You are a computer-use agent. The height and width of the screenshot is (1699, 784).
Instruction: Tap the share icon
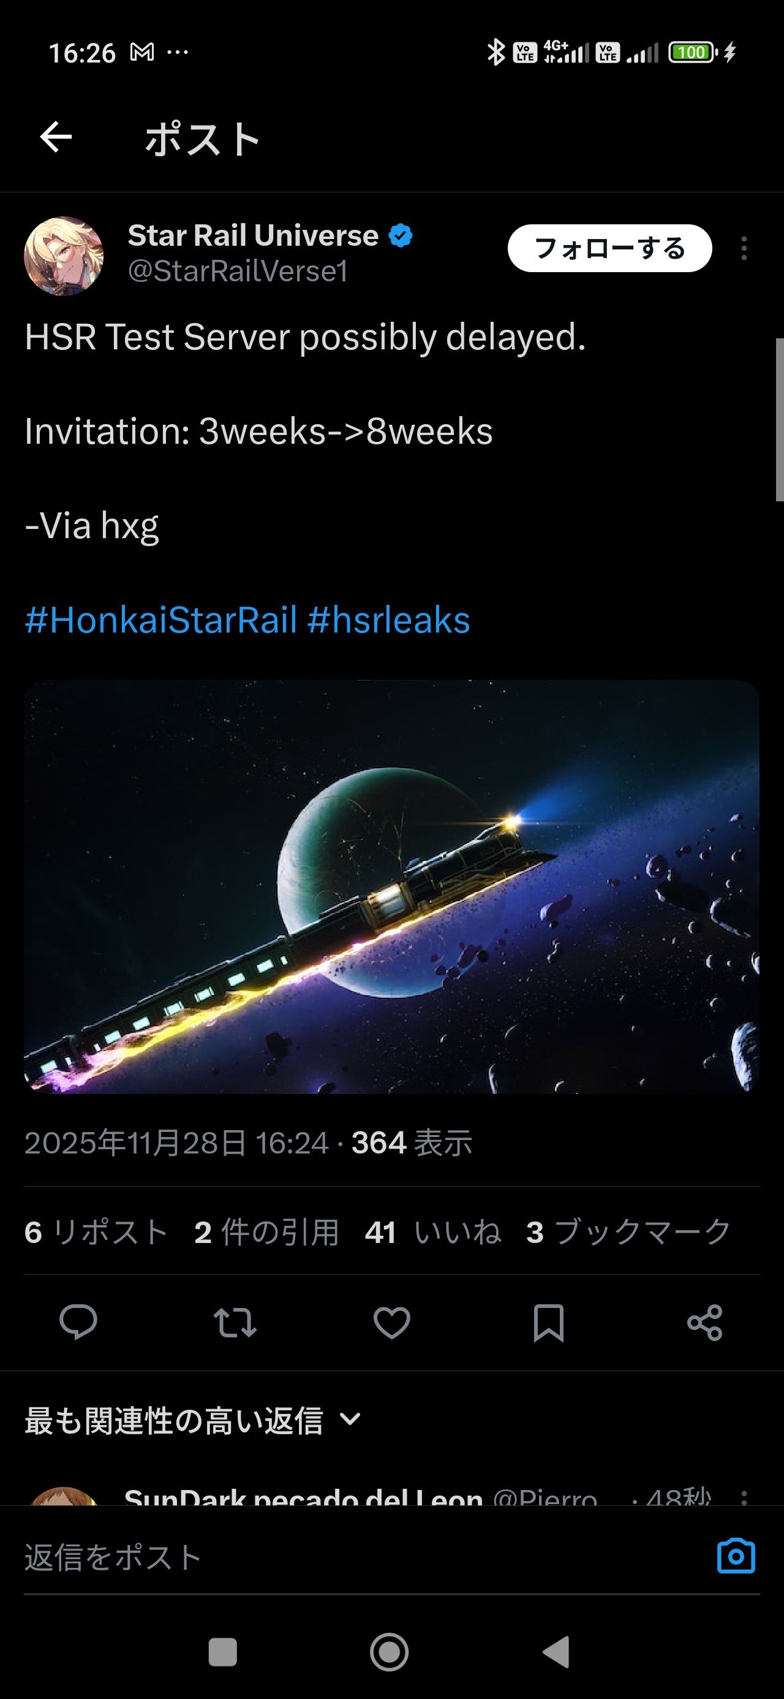tap(705, 1321)
